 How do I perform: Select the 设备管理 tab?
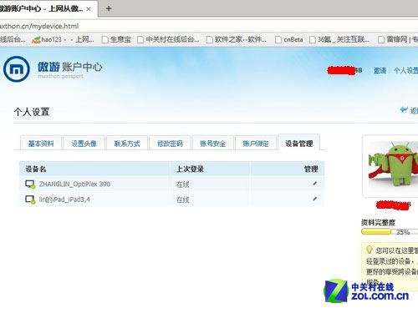298,144
